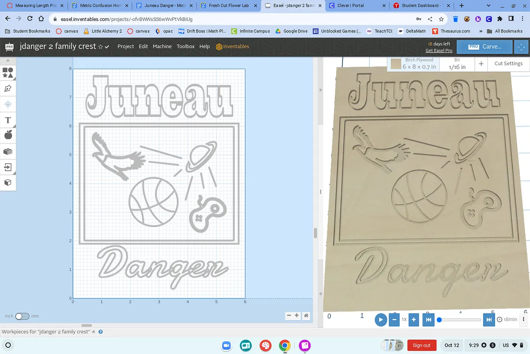This screenshot has width=530, height=354.
Task: Open the 3D cube icon
Action: click(8, 182)
